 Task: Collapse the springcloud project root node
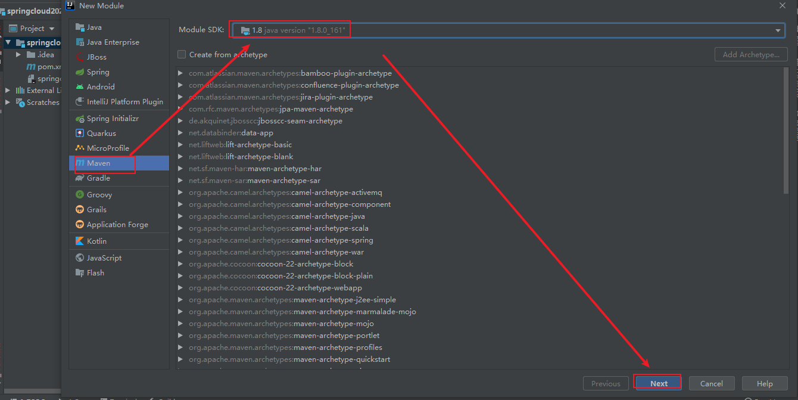[x=8, y=43]
